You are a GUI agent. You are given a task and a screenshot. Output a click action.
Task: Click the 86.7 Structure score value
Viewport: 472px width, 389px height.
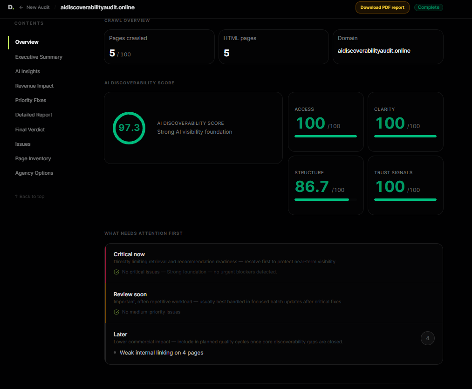(312, 187)
